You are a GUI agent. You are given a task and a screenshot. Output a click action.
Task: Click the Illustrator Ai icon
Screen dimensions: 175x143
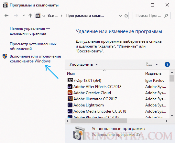tap(70, 99)
